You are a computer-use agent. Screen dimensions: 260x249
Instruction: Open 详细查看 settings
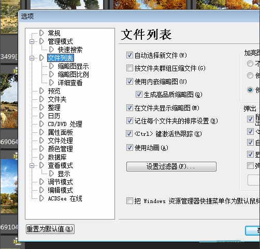pyautogui.click(x=70, y=83)
